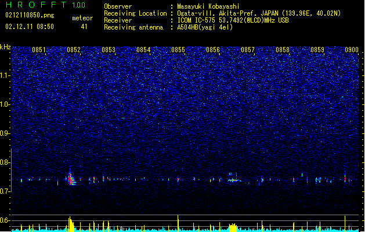
Task: Click the 0859 time marker
Action: (x=317, y=50)
